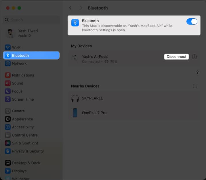Click the AirPods Connected 79% status text
The image size is (206, 180).
coord(100,62)
